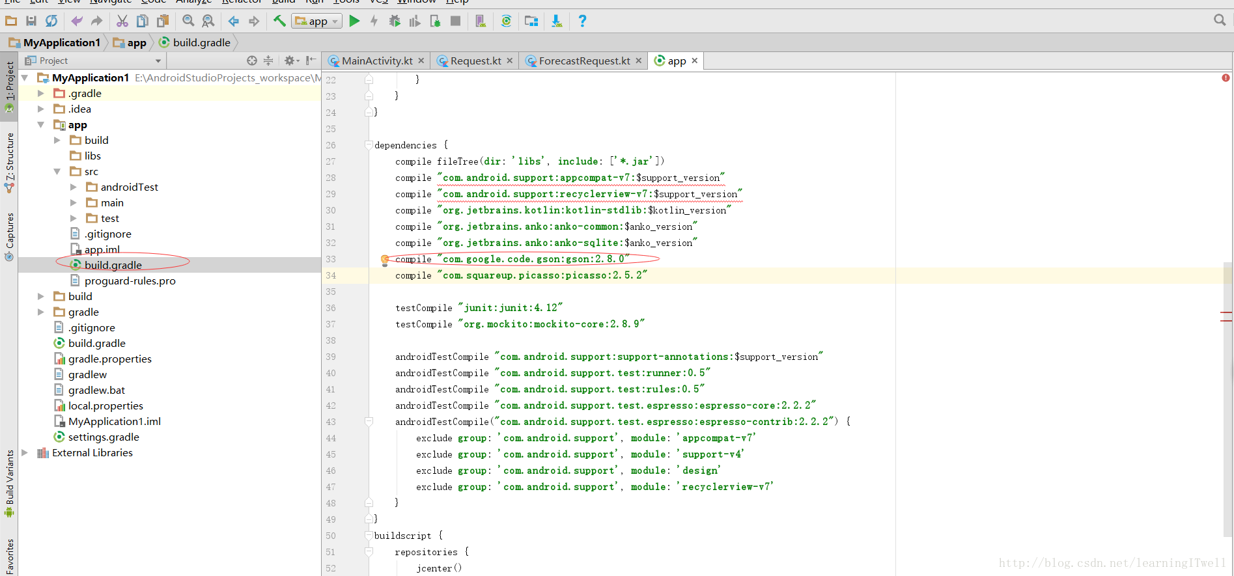Open Project Structure from the toolbar

click(x=531, y=21)
